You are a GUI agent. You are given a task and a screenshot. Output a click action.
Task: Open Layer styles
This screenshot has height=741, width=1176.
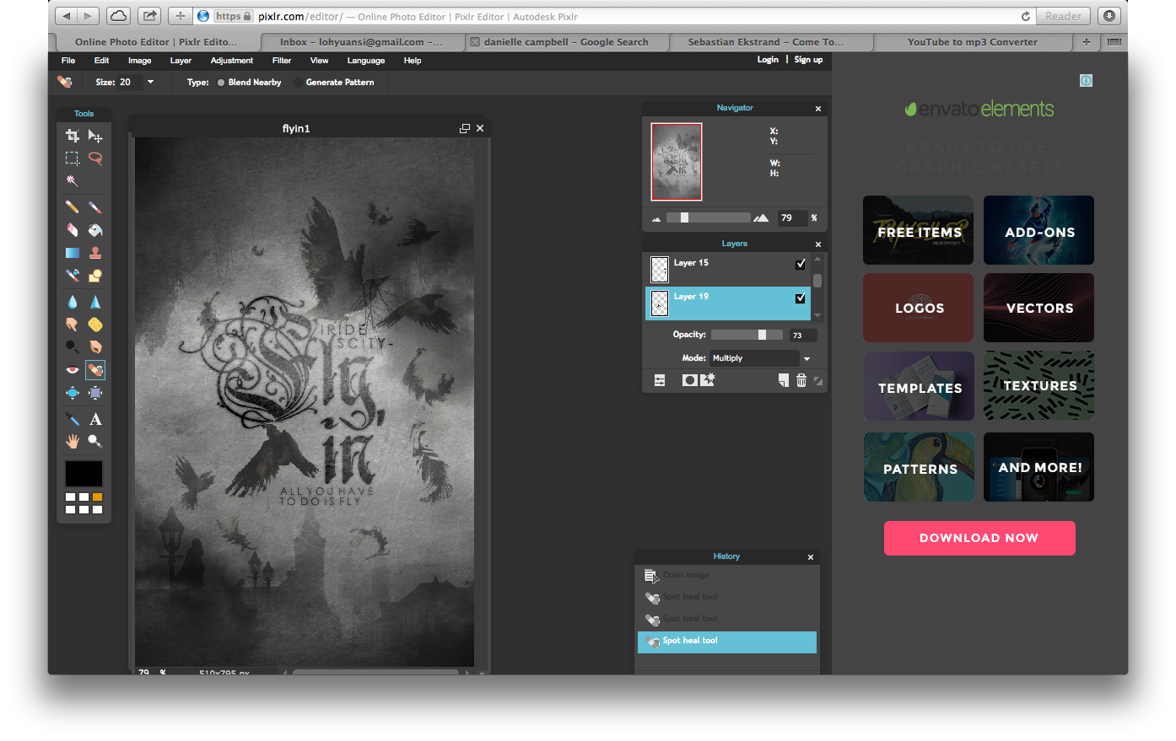point(708,379)
